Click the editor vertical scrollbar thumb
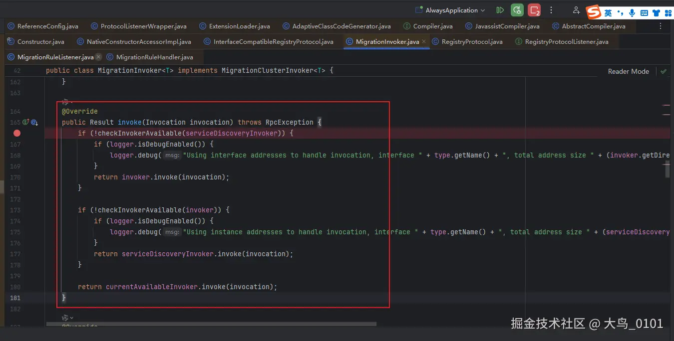The height and width of the screenshot is (341, 674). (x=667, y=170)
